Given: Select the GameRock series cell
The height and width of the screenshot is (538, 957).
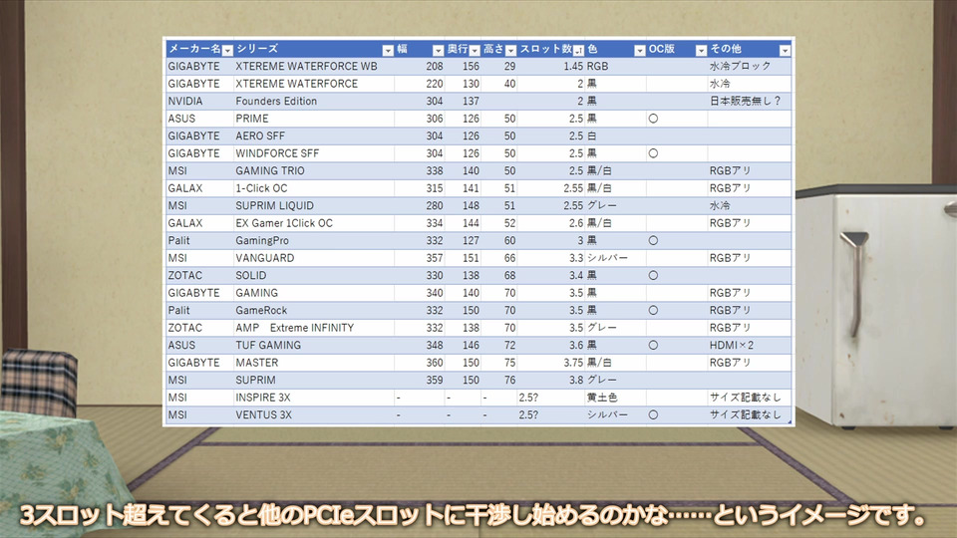Looking at the screenshot, I should [x=314, y=310].
